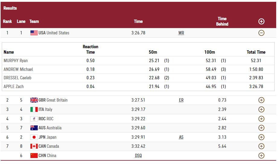Screen dimensions: 278x164
Task: Expand the ROC team row
Action: [x=261, y=119]
